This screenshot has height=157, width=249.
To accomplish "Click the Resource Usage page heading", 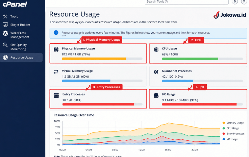I will (74, 14).
